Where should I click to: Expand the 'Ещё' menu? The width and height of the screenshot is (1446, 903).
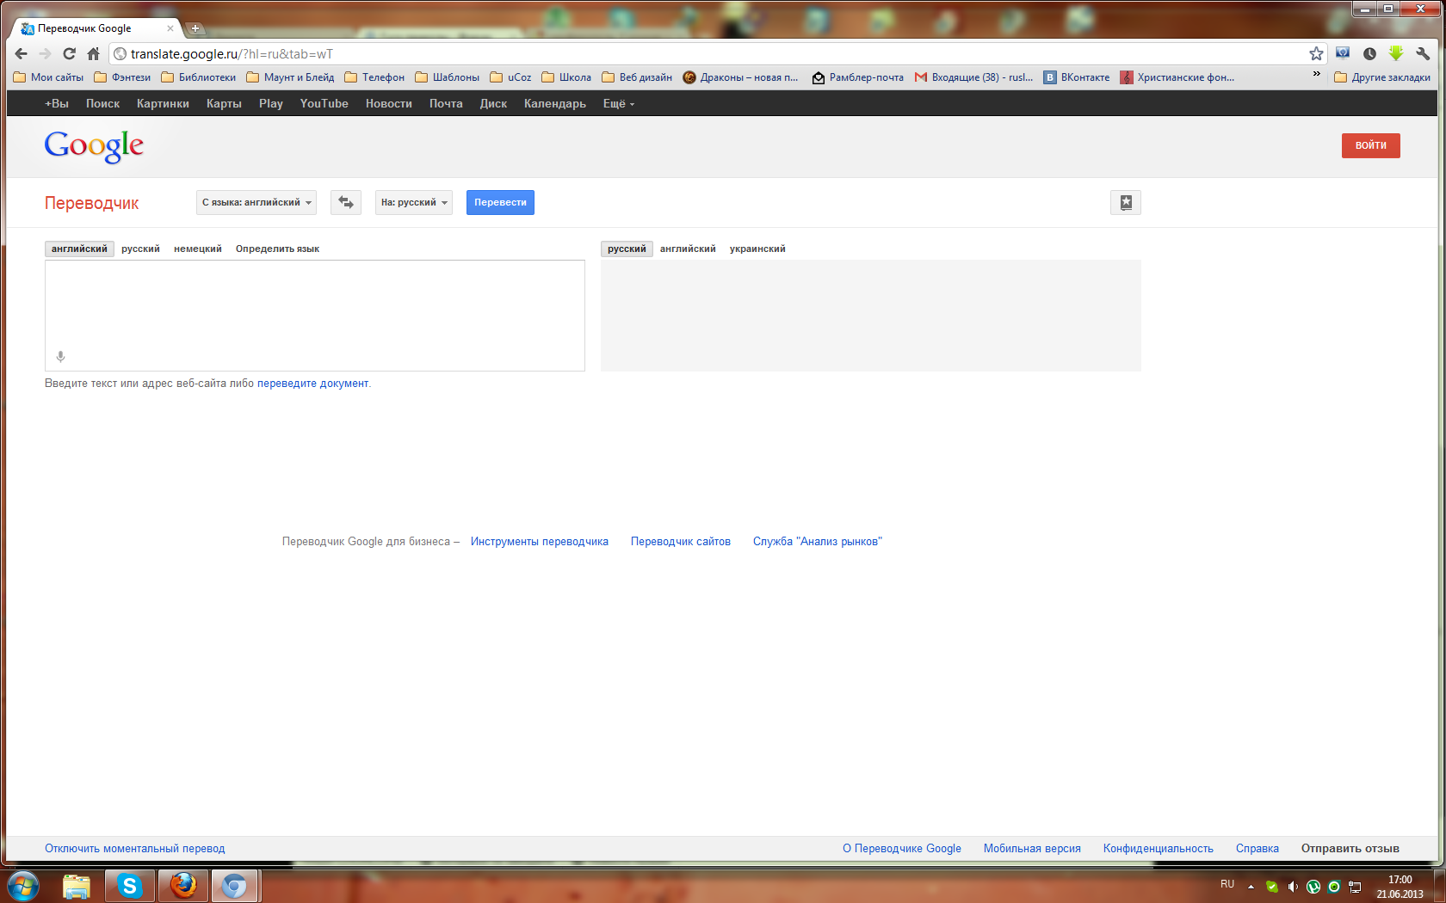tap(618, 103)
